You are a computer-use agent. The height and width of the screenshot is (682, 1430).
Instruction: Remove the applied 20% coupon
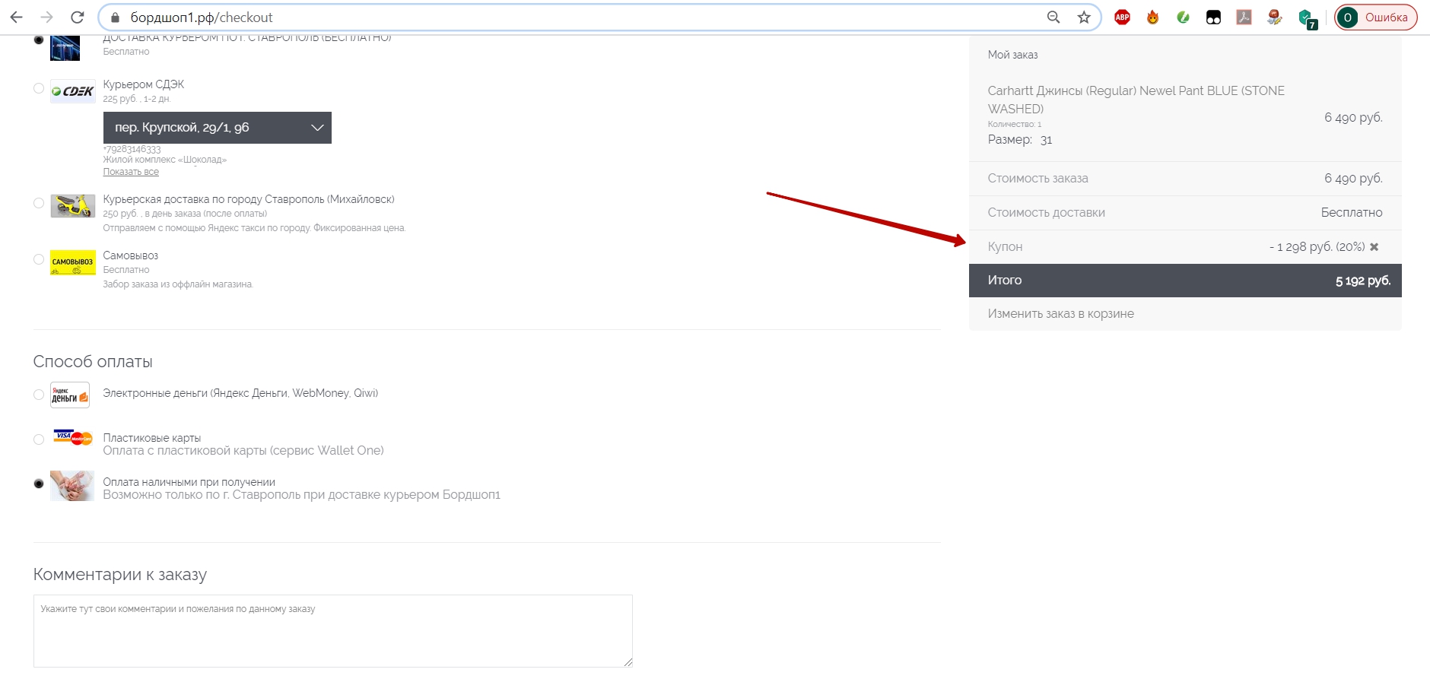pyautogui.click(x=1374, y=247)
